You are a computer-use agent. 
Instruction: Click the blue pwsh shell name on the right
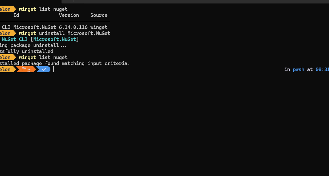click(298, 69)
